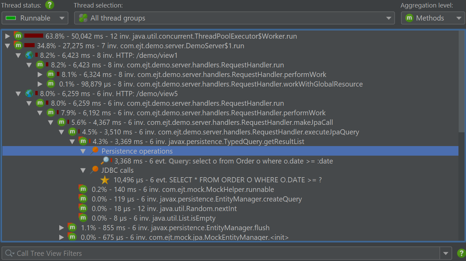Click the method icon of Random.nextInt
The image size is (466, 261).
(x=83, y=208)
